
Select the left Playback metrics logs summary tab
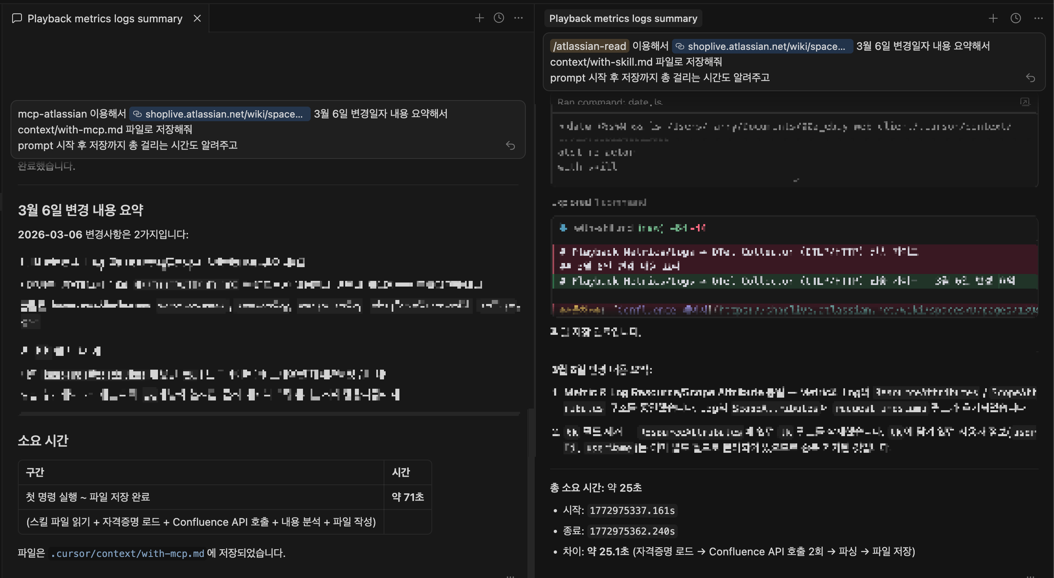click(x=105, y=18)
